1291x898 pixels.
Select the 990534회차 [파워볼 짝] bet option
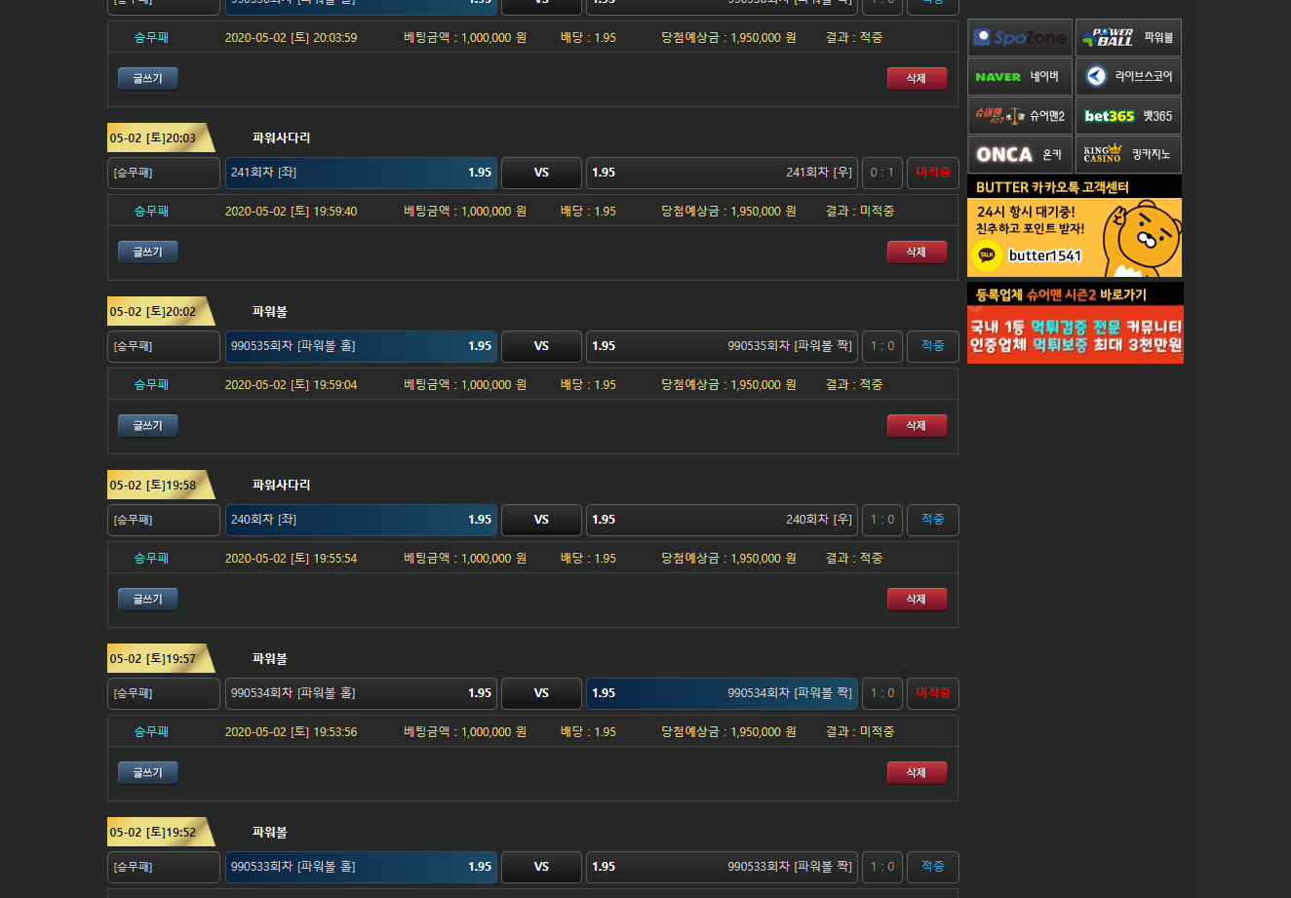[x=722, y=693]
